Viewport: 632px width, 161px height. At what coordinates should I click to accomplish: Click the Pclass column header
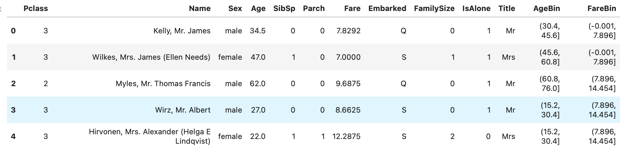point(36,8)
